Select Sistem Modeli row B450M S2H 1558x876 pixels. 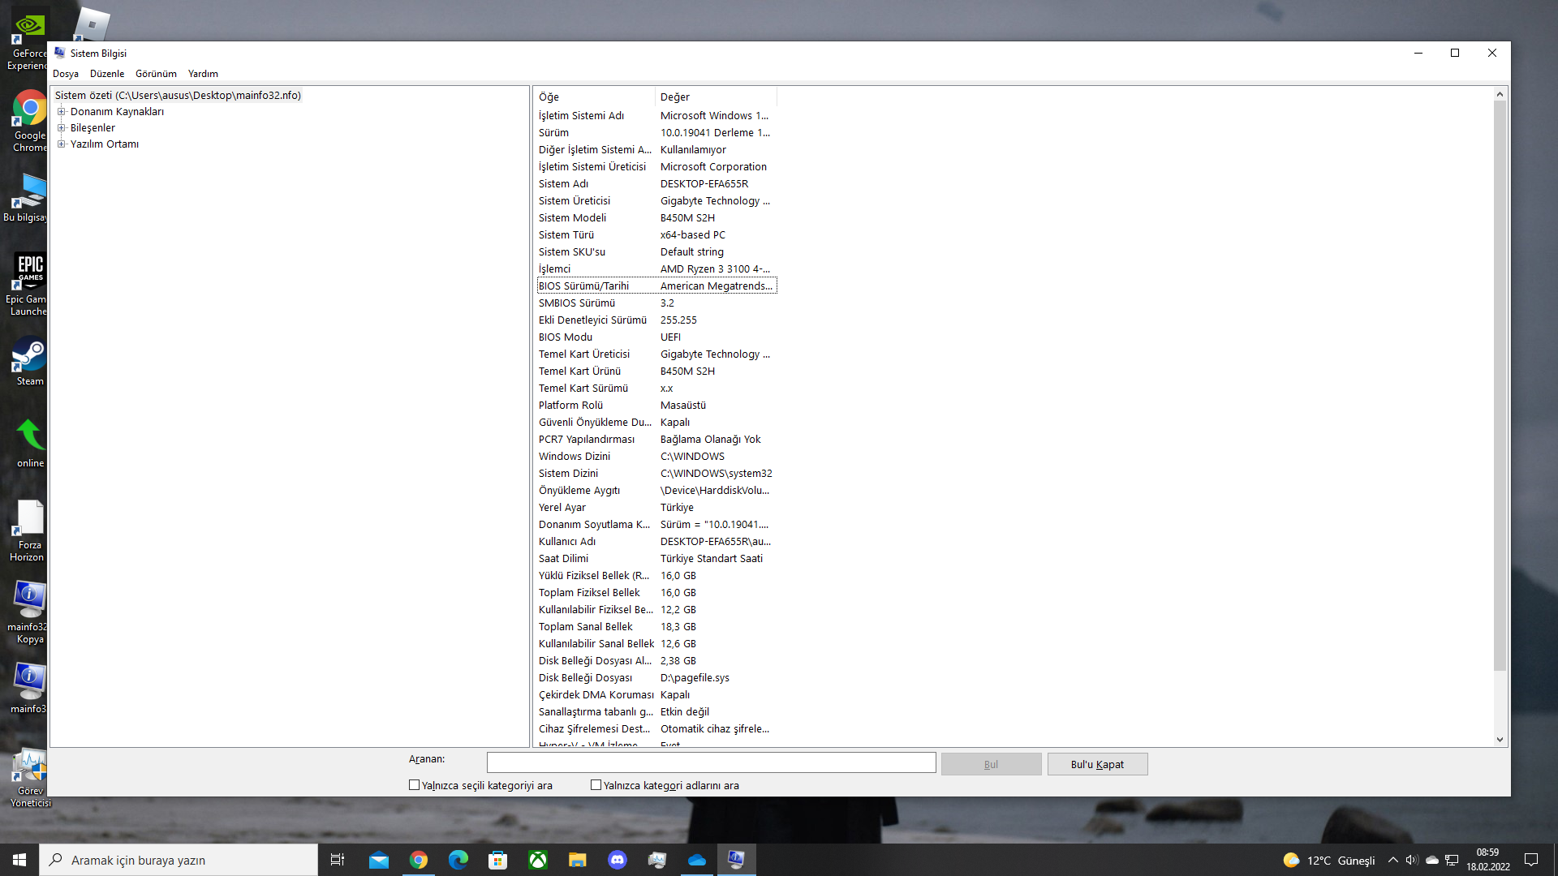[x=656, y=217]
